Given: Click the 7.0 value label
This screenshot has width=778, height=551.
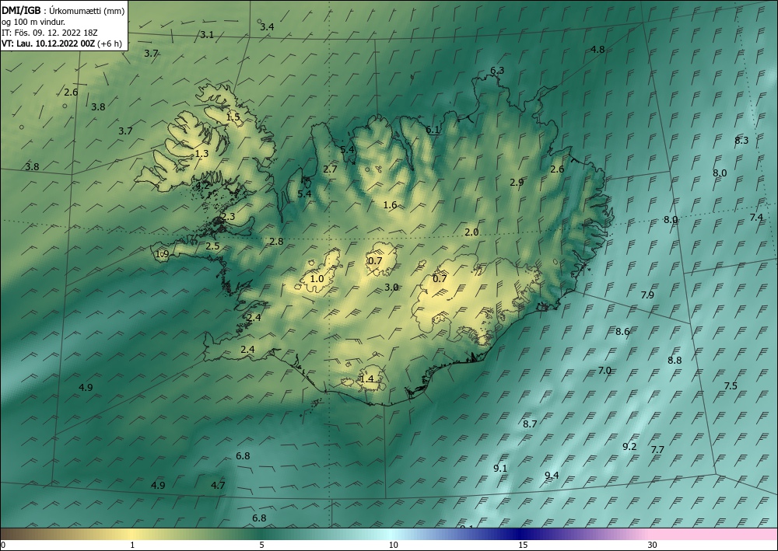Looking at the screenshot, I should pyautogui.click(x=605, y=370).
